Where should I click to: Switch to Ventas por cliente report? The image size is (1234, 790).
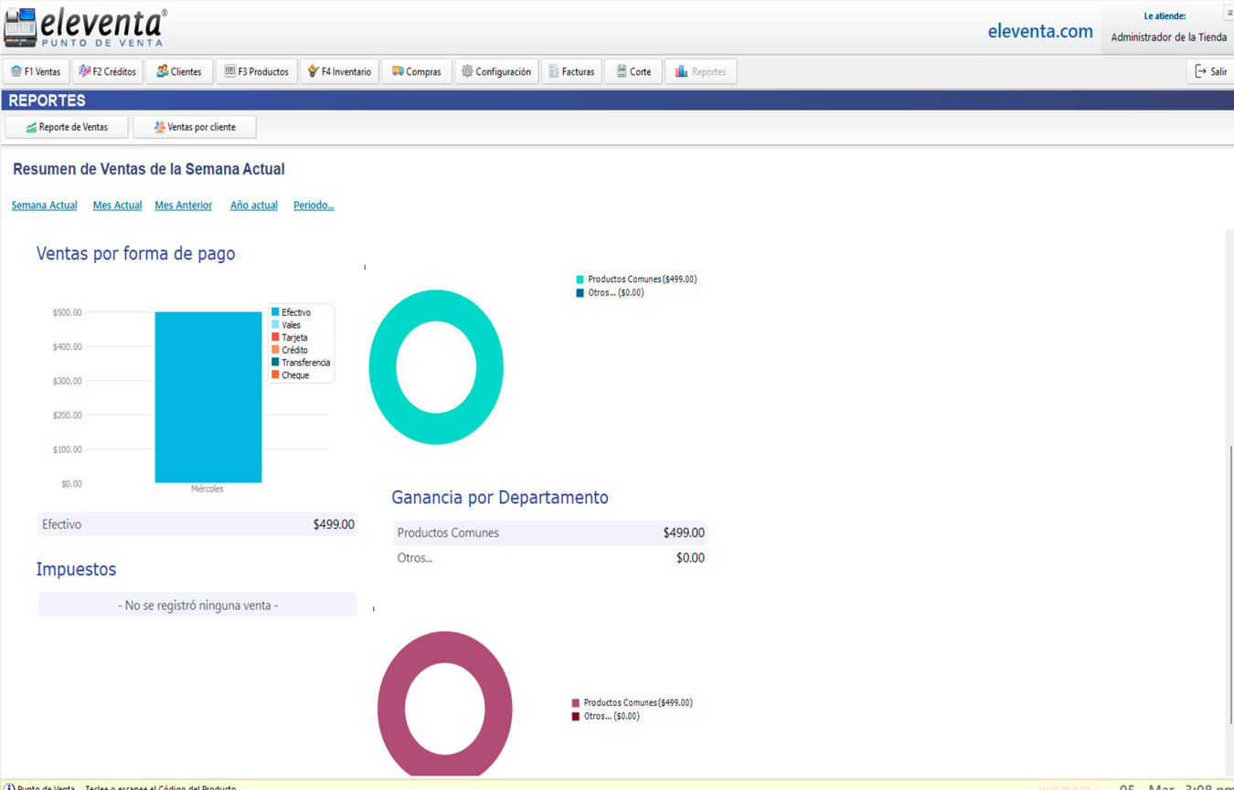tap(194, 128)
